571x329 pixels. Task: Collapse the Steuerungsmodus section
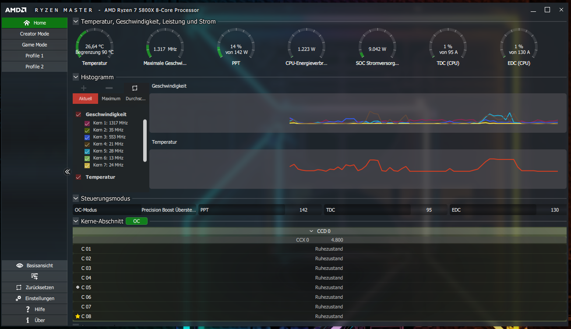coord(76,198)
